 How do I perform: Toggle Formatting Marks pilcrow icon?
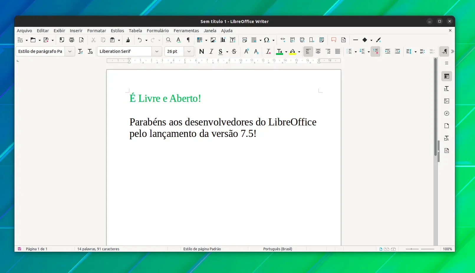tap(188, 40)
